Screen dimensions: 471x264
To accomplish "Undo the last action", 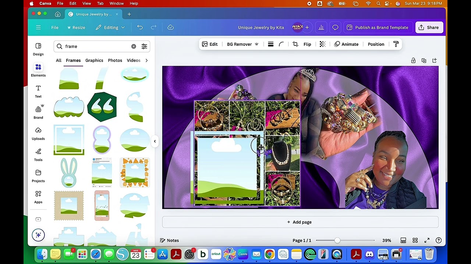I will click(140, 27).
